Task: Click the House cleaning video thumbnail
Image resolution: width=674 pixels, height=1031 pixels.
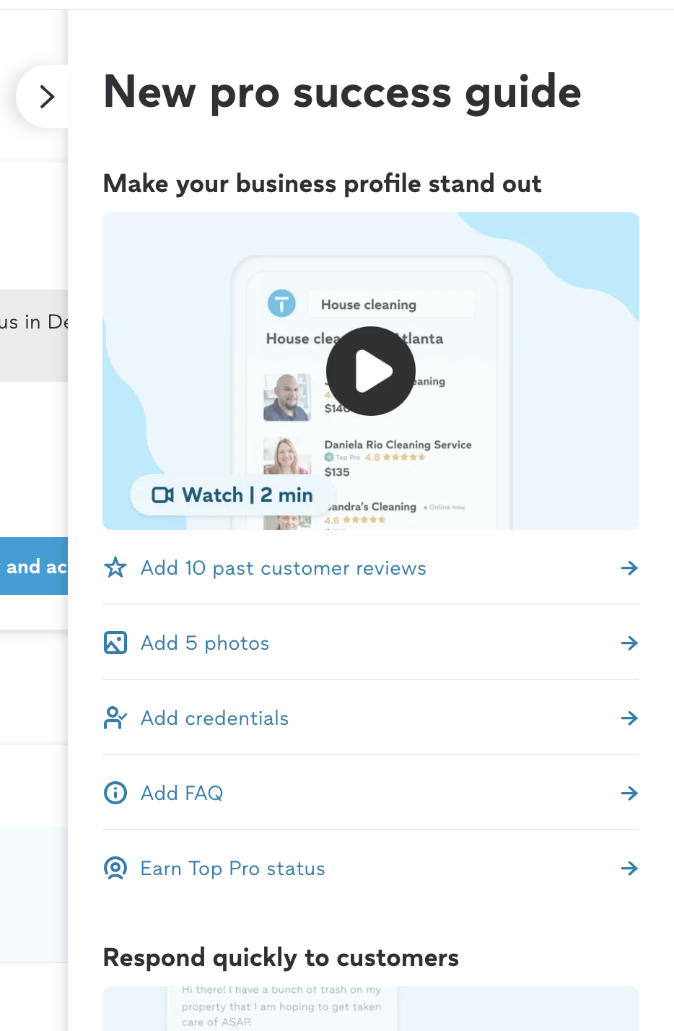Action: [370, 370]
